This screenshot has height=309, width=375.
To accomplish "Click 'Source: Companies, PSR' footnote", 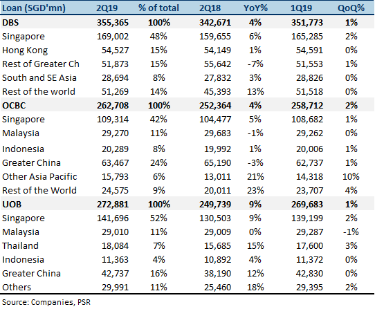I will click(x=46, y=302).
